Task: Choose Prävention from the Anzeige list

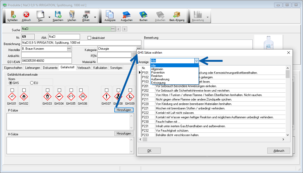Action: (158, 72)
